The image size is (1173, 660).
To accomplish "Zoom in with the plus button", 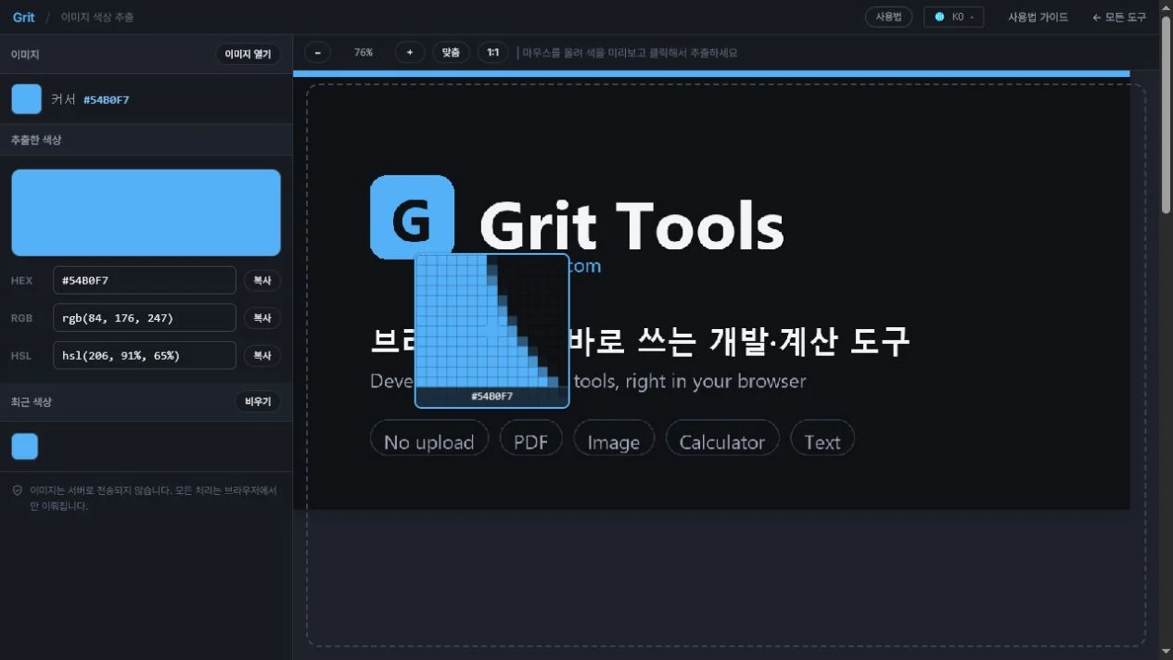I will click(410, 53).
